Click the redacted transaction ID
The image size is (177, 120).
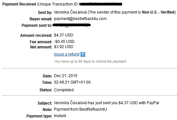(x=101, y=4)
